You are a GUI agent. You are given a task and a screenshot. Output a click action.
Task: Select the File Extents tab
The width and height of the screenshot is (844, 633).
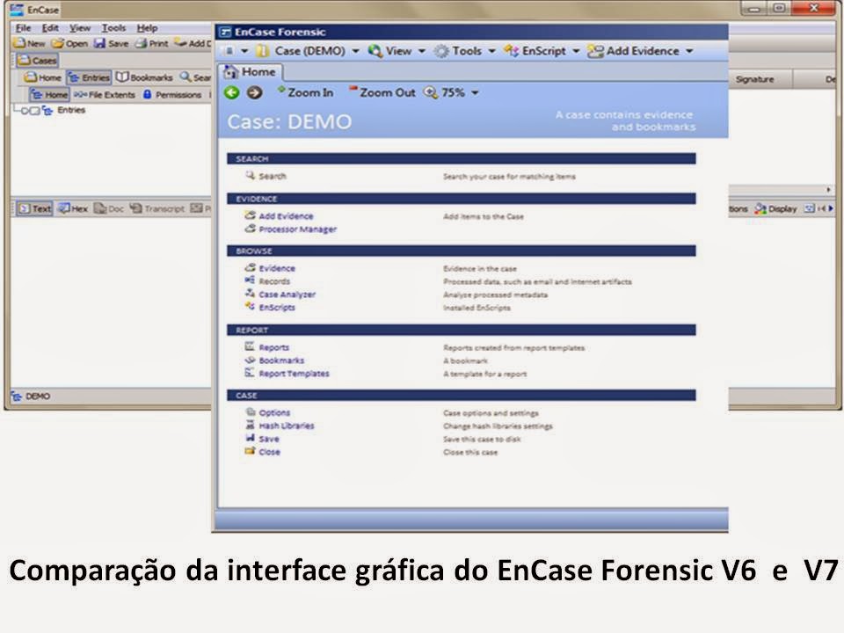(x=105, y=95)
